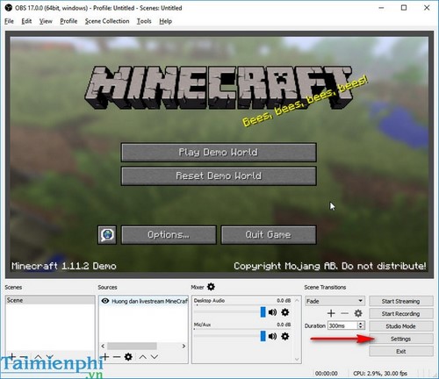Click the OBS logo in title bar

(x=9, y=8)
